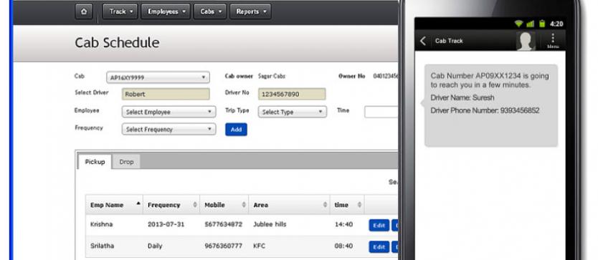Select Srilatha employee name cell
This screenshot has width=598, height=260.
[x=103, y=246]
